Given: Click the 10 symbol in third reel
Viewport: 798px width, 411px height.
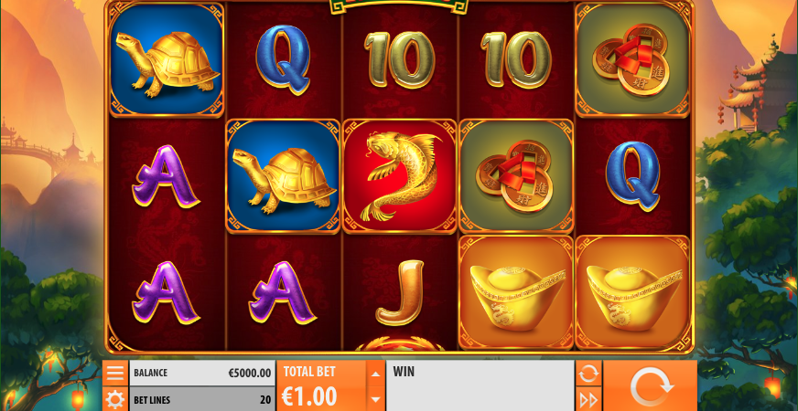Looking at the screenshot, I should pyautogui.click(x=400, y=60).
